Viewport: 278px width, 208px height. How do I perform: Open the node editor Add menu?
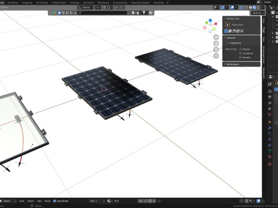[39, 201]
